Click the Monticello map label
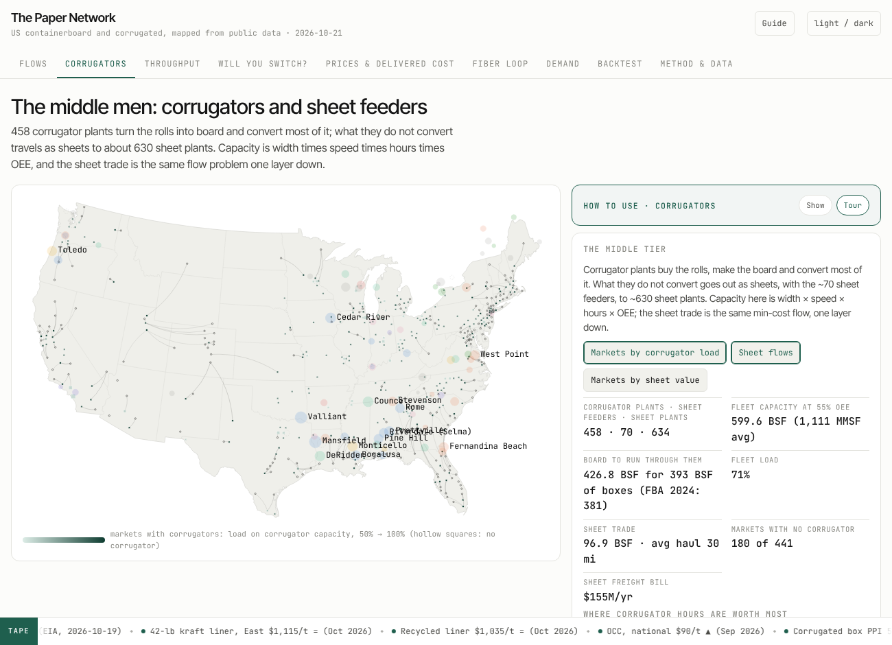This screenshot has height=645, width=892. (x=383, y=445)
